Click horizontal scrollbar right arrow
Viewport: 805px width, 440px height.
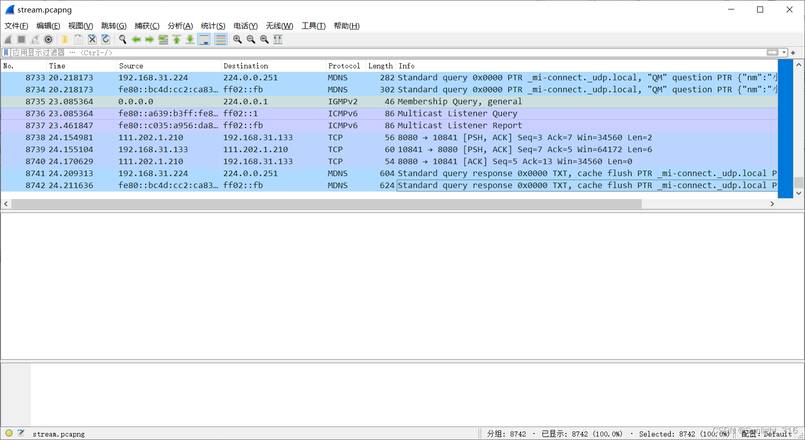coord(772,204)
